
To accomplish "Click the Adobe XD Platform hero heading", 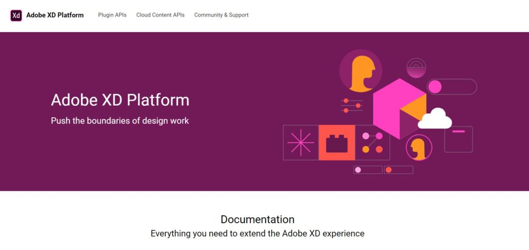I will pyautogui.click(x=120, y=100).
